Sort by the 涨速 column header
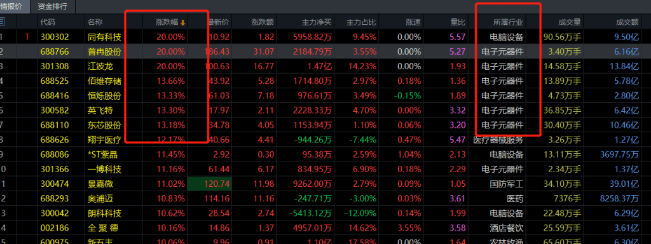The height and width of the screenshot is (244, 651). click(413, 22)
